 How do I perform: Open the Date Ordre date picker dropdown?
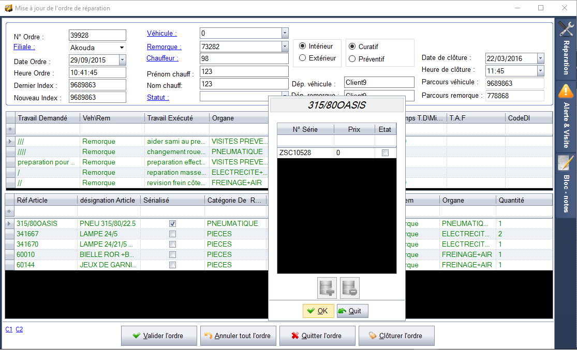coord(122,60)
